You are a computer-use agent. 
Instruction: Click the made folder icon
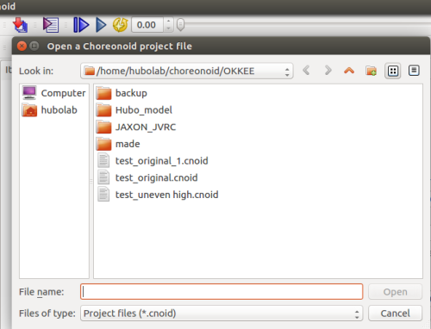103,144
